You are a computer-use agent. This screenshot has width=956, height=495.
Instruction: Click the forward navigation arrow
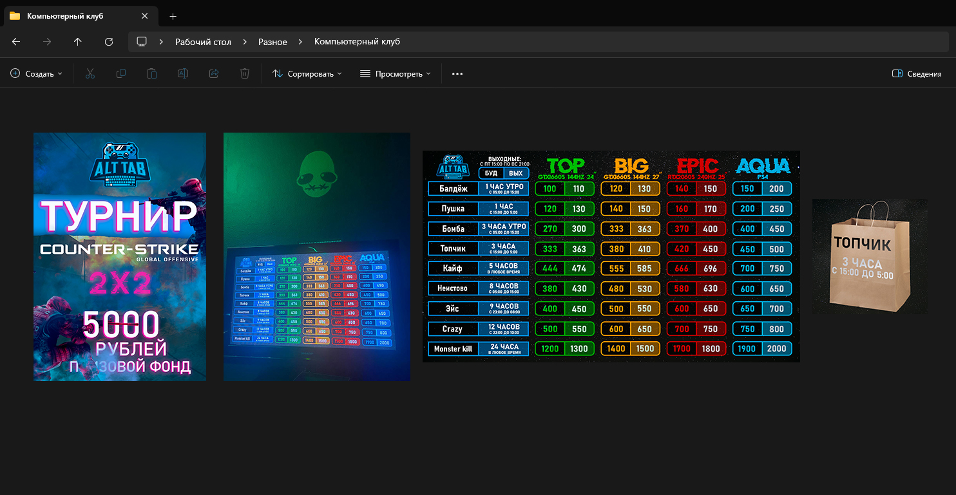(47, 42)
